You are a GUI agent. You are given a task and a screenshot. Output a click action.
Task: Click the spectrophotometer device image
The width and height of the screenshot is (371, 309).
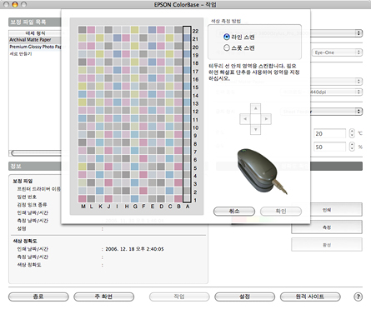262,172
